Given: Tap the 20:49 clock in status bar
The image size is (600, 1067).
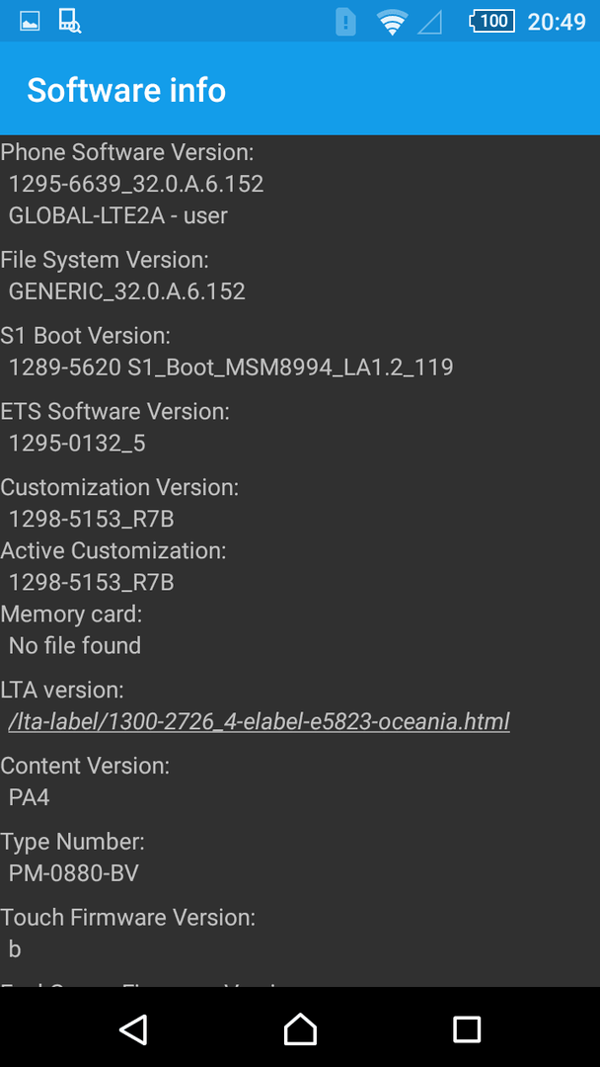Looking at the screenshot, I should 557,22.
